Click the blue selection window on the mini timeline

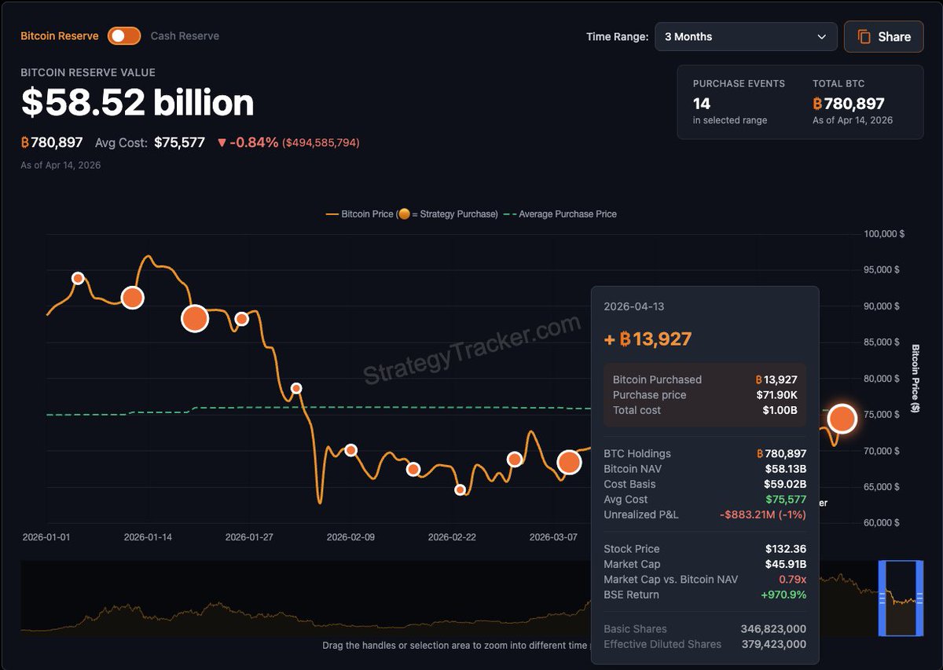click(900, 599)
